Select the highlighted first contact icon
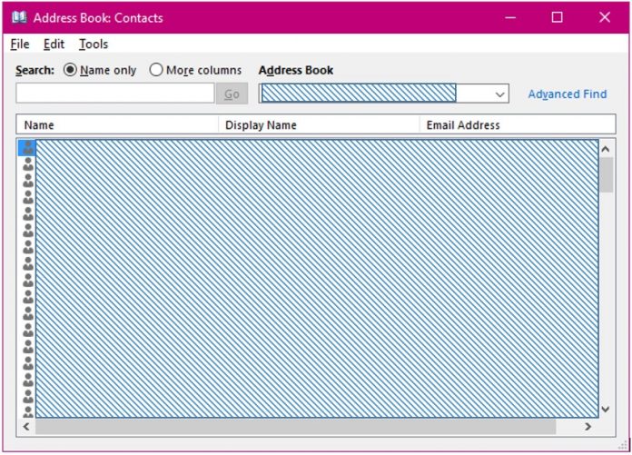 tap(28, 148)
